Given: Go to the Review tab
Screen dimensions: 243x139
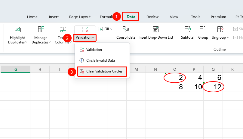Looking at the screenshot, I should pos(152,17).
